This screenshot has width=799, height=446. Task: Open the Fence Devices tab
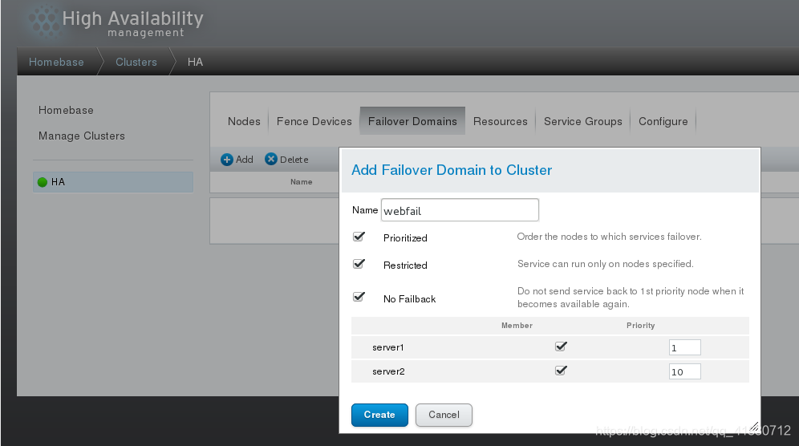click(x=314, y=121)
